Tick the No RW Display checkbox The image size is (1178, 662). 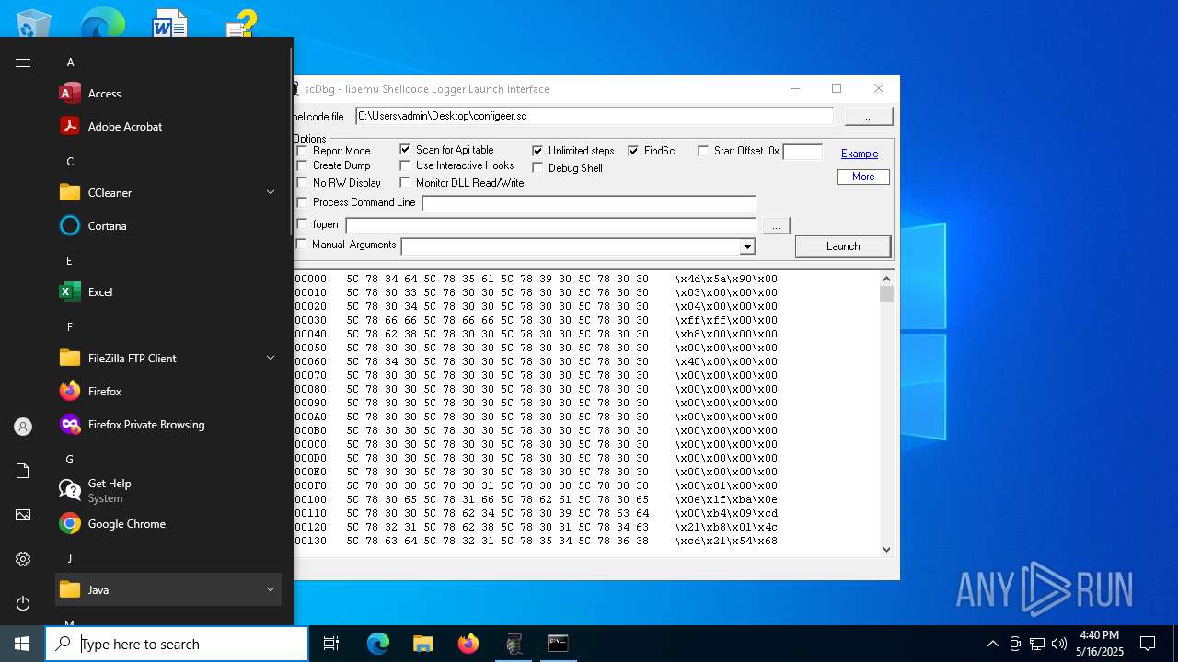point(302,183)
